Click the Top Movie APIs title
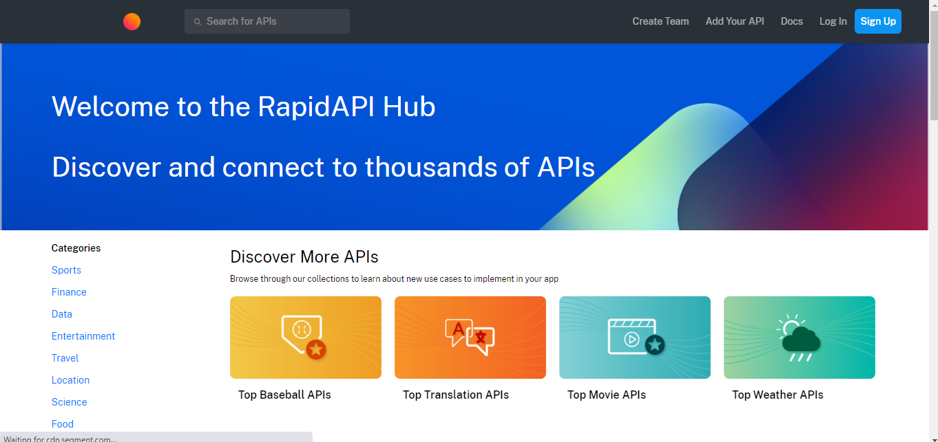938x442 pixels. (x=607, y=395)
